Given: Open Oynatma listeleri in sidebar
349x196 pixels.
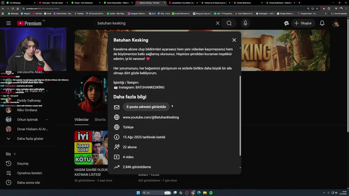Looking at the screenshot, I should pos(30,173).
